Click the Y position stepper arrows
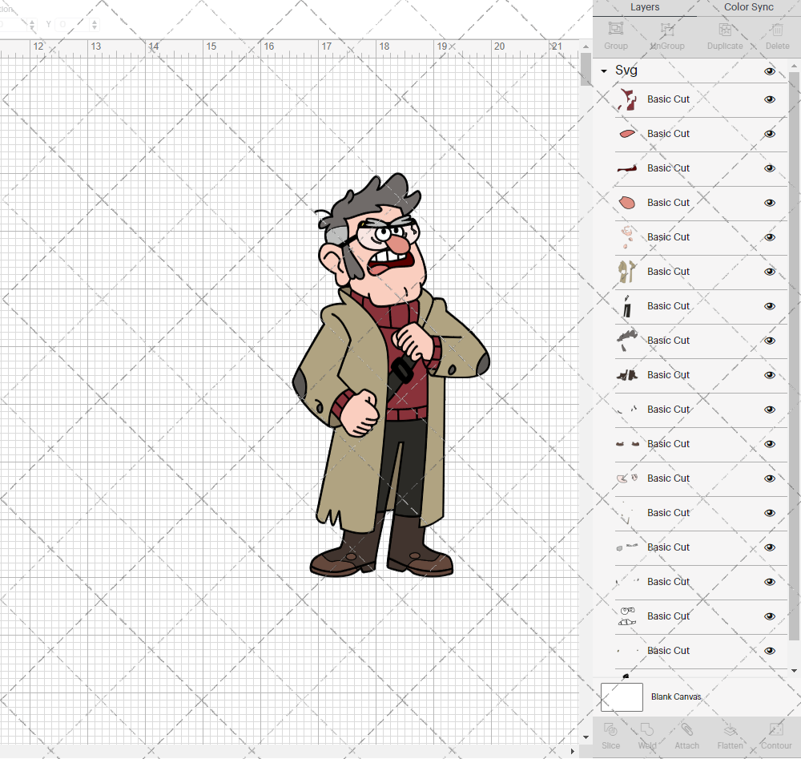The width and height of the screenshot is (801, 759). [95, 24]
